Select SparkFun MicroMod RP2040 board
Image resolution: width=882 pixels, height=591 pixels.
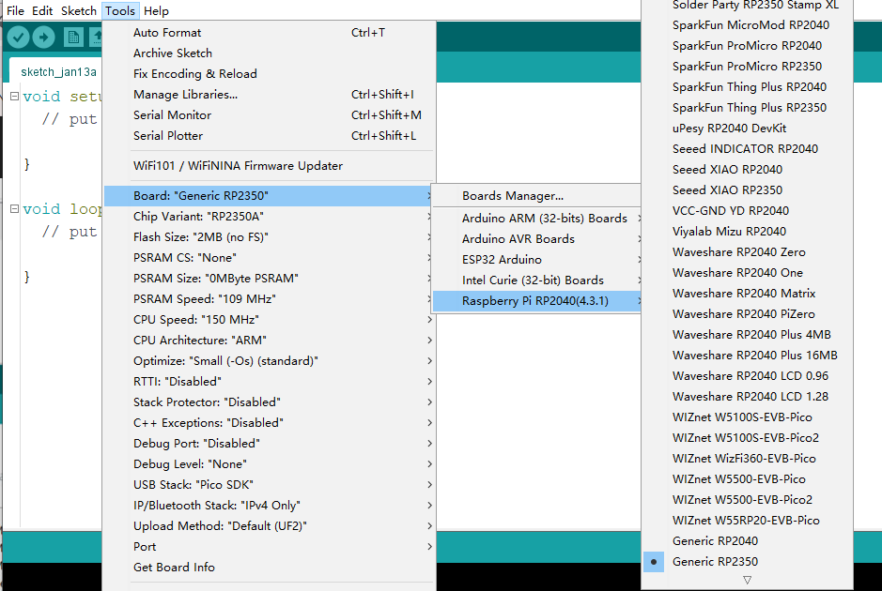[x=748, y=24]
